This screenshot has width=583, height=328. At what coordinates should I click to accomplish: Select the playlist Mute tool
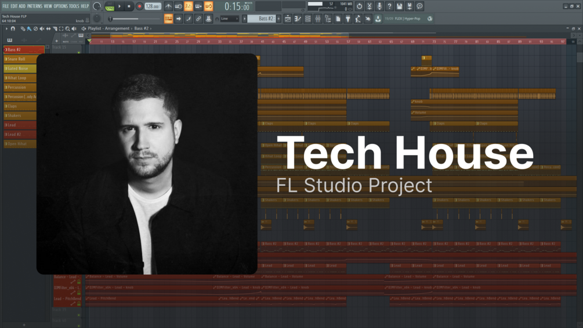[x=42, y=28]
